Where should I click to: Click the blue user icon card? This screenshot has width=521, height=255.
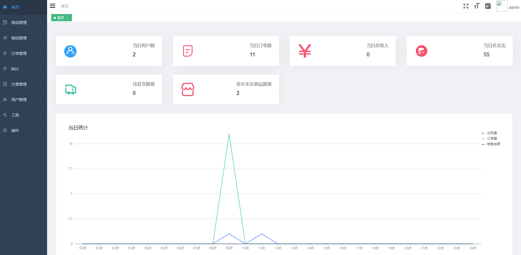point(70,51)
